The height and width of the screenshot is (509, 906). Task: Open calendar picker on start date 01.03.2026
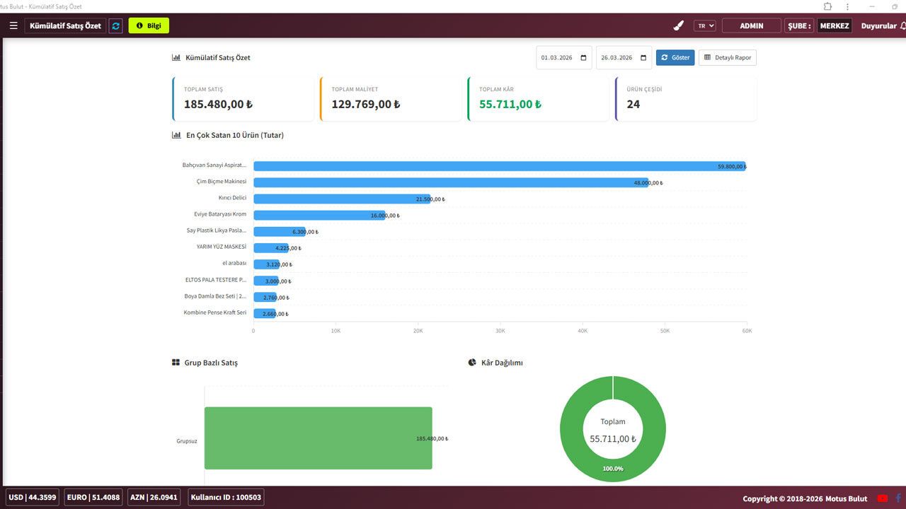point(583,58)
